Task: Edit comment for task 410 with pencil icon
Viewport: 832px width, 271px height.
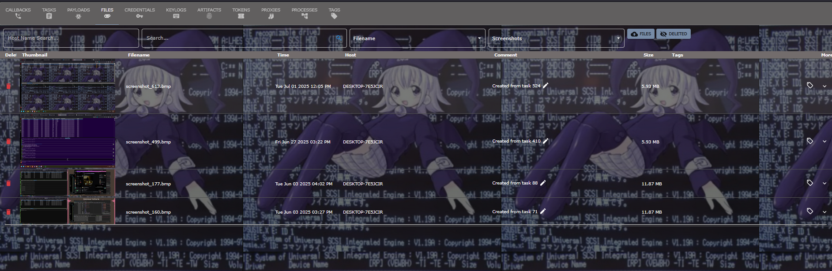Action: 546,141
